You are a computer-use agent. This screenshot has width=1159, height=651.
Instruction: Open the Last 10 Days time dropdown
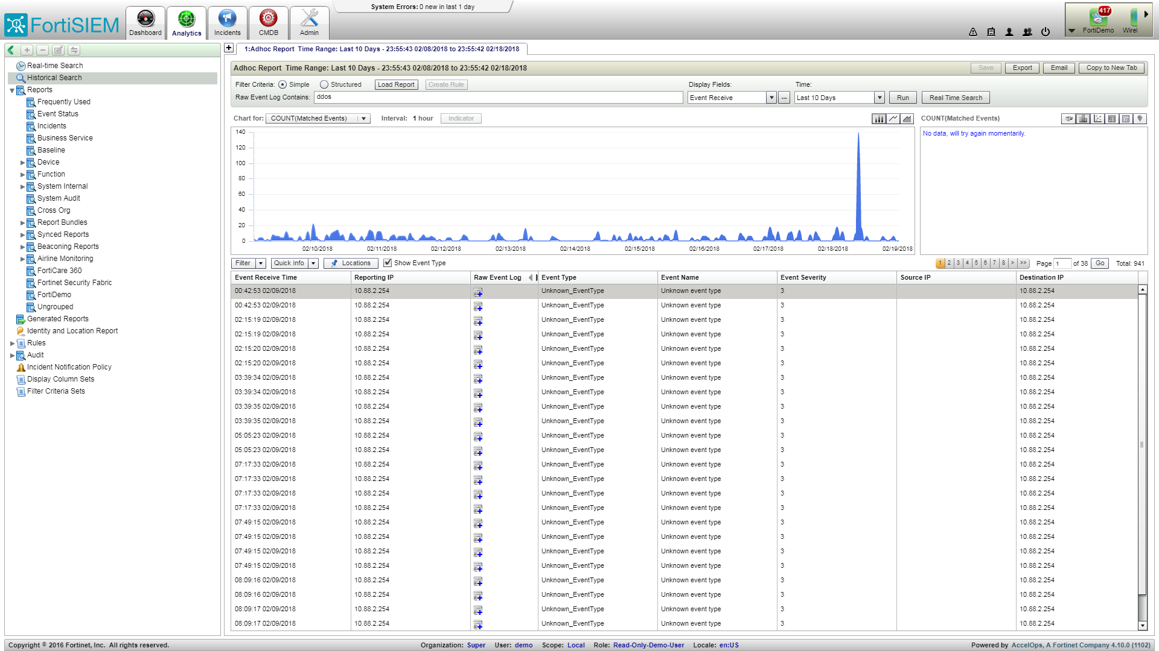(879, 98)
